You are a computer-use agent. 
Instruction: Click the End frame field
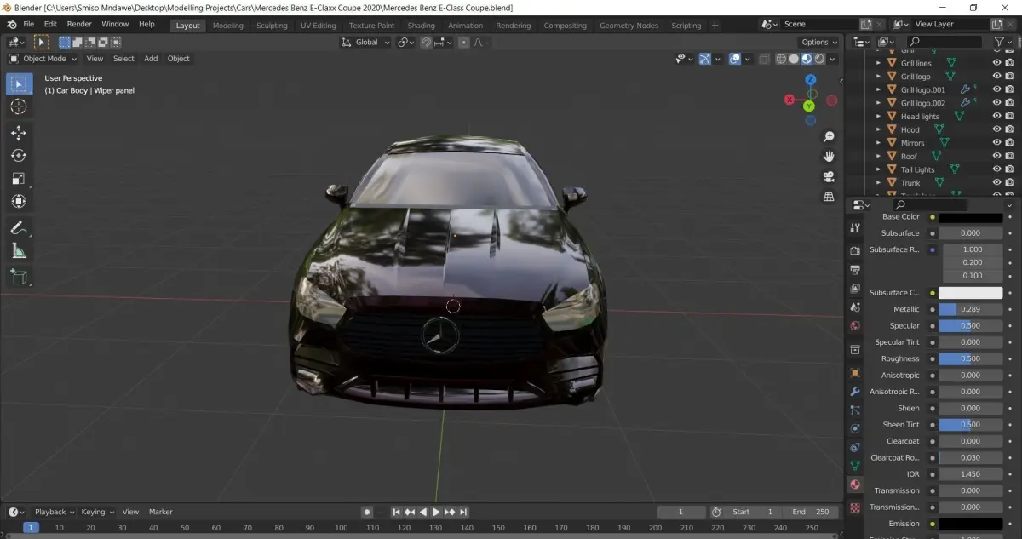[810, 512]
